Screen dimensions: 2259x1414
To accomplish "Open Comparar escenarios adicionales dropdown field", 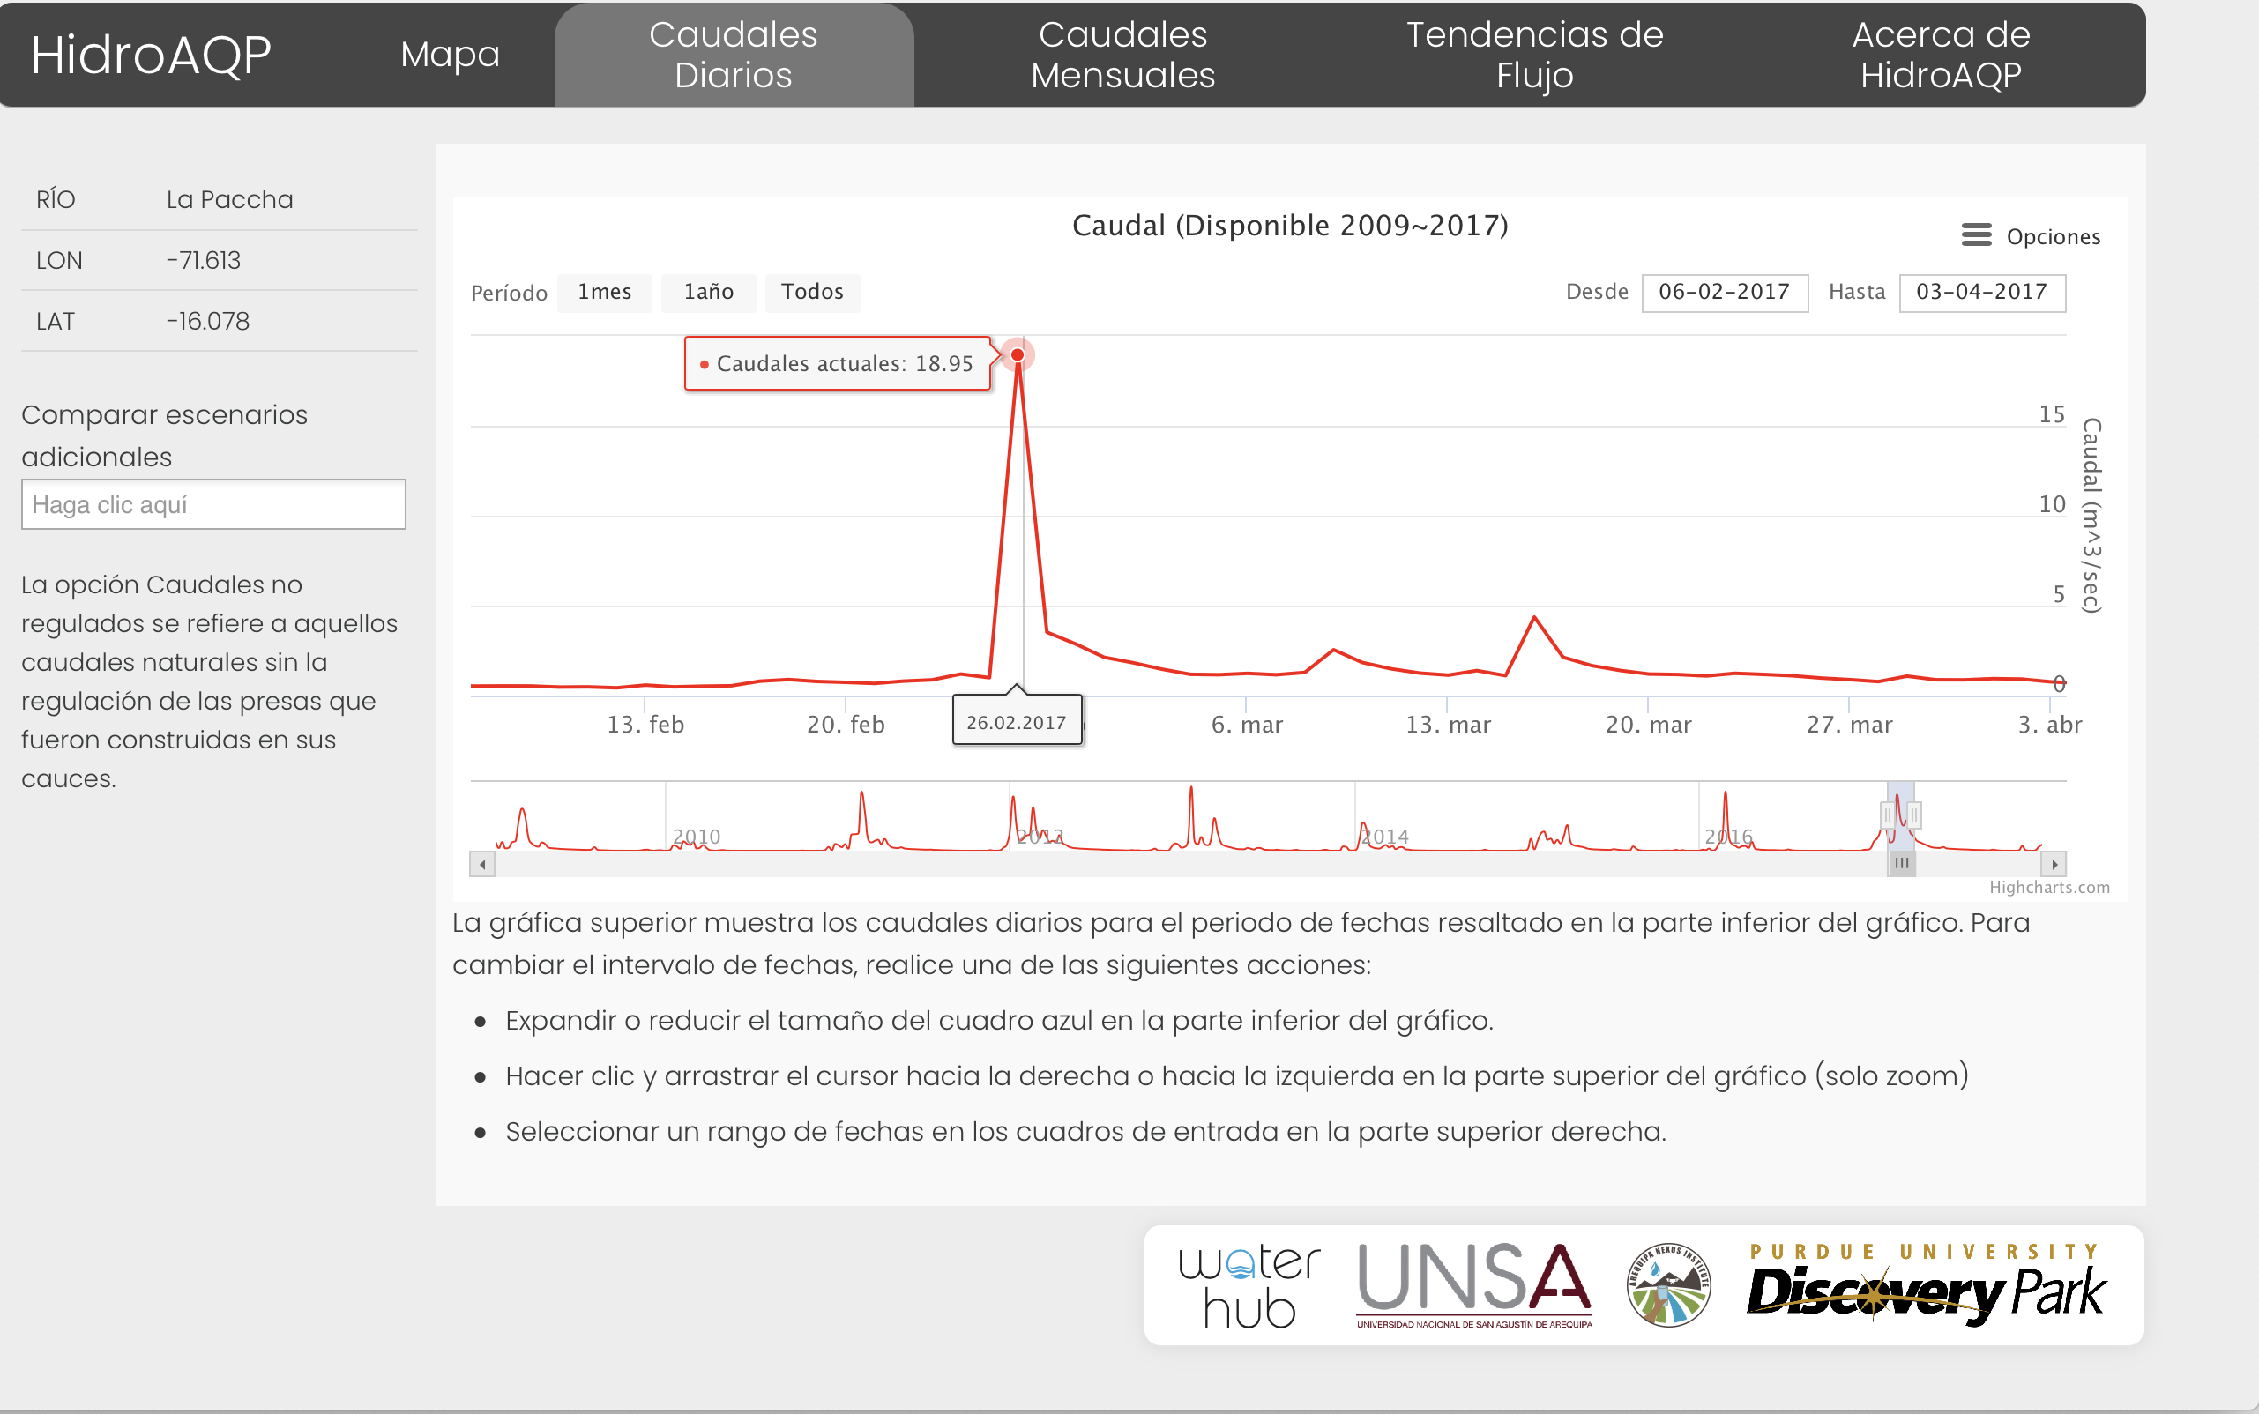I will click(213, 505).
